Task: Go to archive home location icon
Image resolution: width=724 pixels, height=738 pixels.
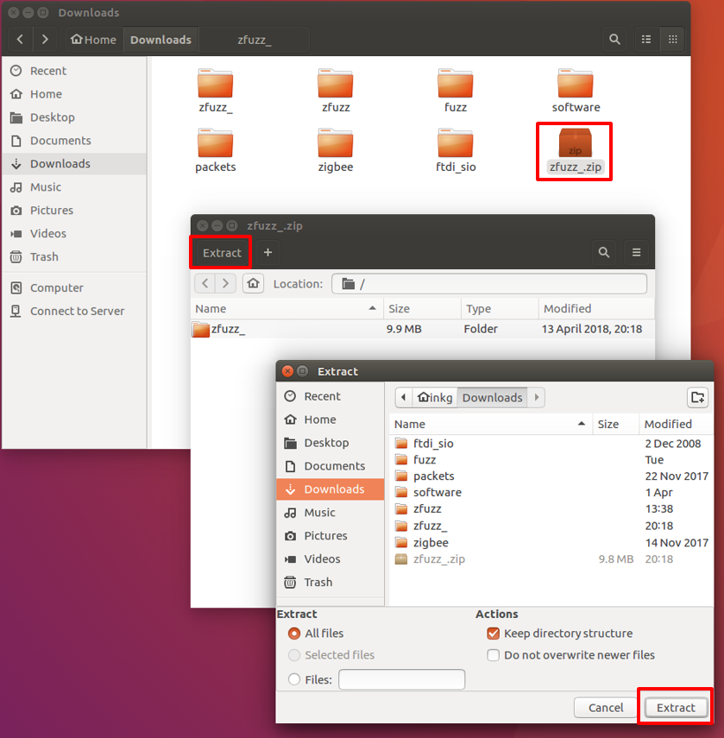Action: point(253,283)
